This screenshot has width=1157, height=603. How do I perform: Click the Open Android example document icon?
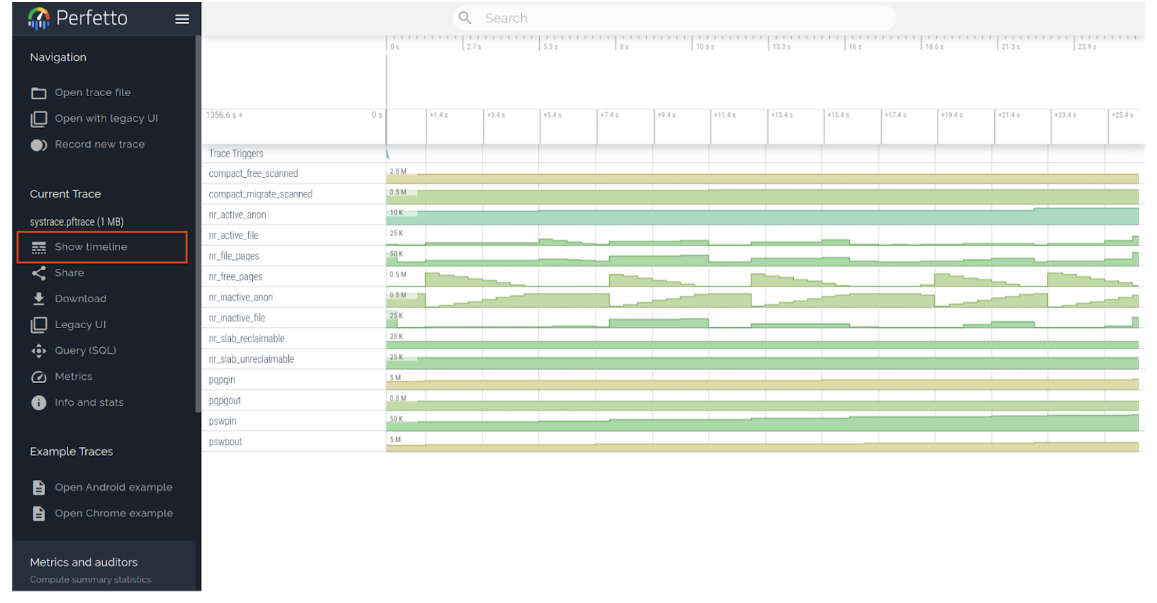coord(39,487)
